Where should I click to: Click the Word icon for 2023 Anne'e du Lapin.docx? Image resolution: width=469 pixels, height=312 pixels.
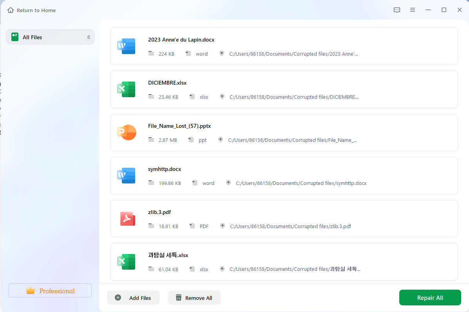(126, 46)
